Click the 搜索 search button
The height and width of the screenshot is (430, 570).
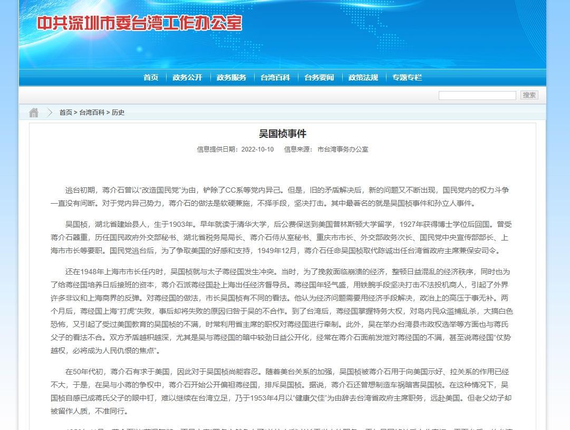click(x=529, y=95)
